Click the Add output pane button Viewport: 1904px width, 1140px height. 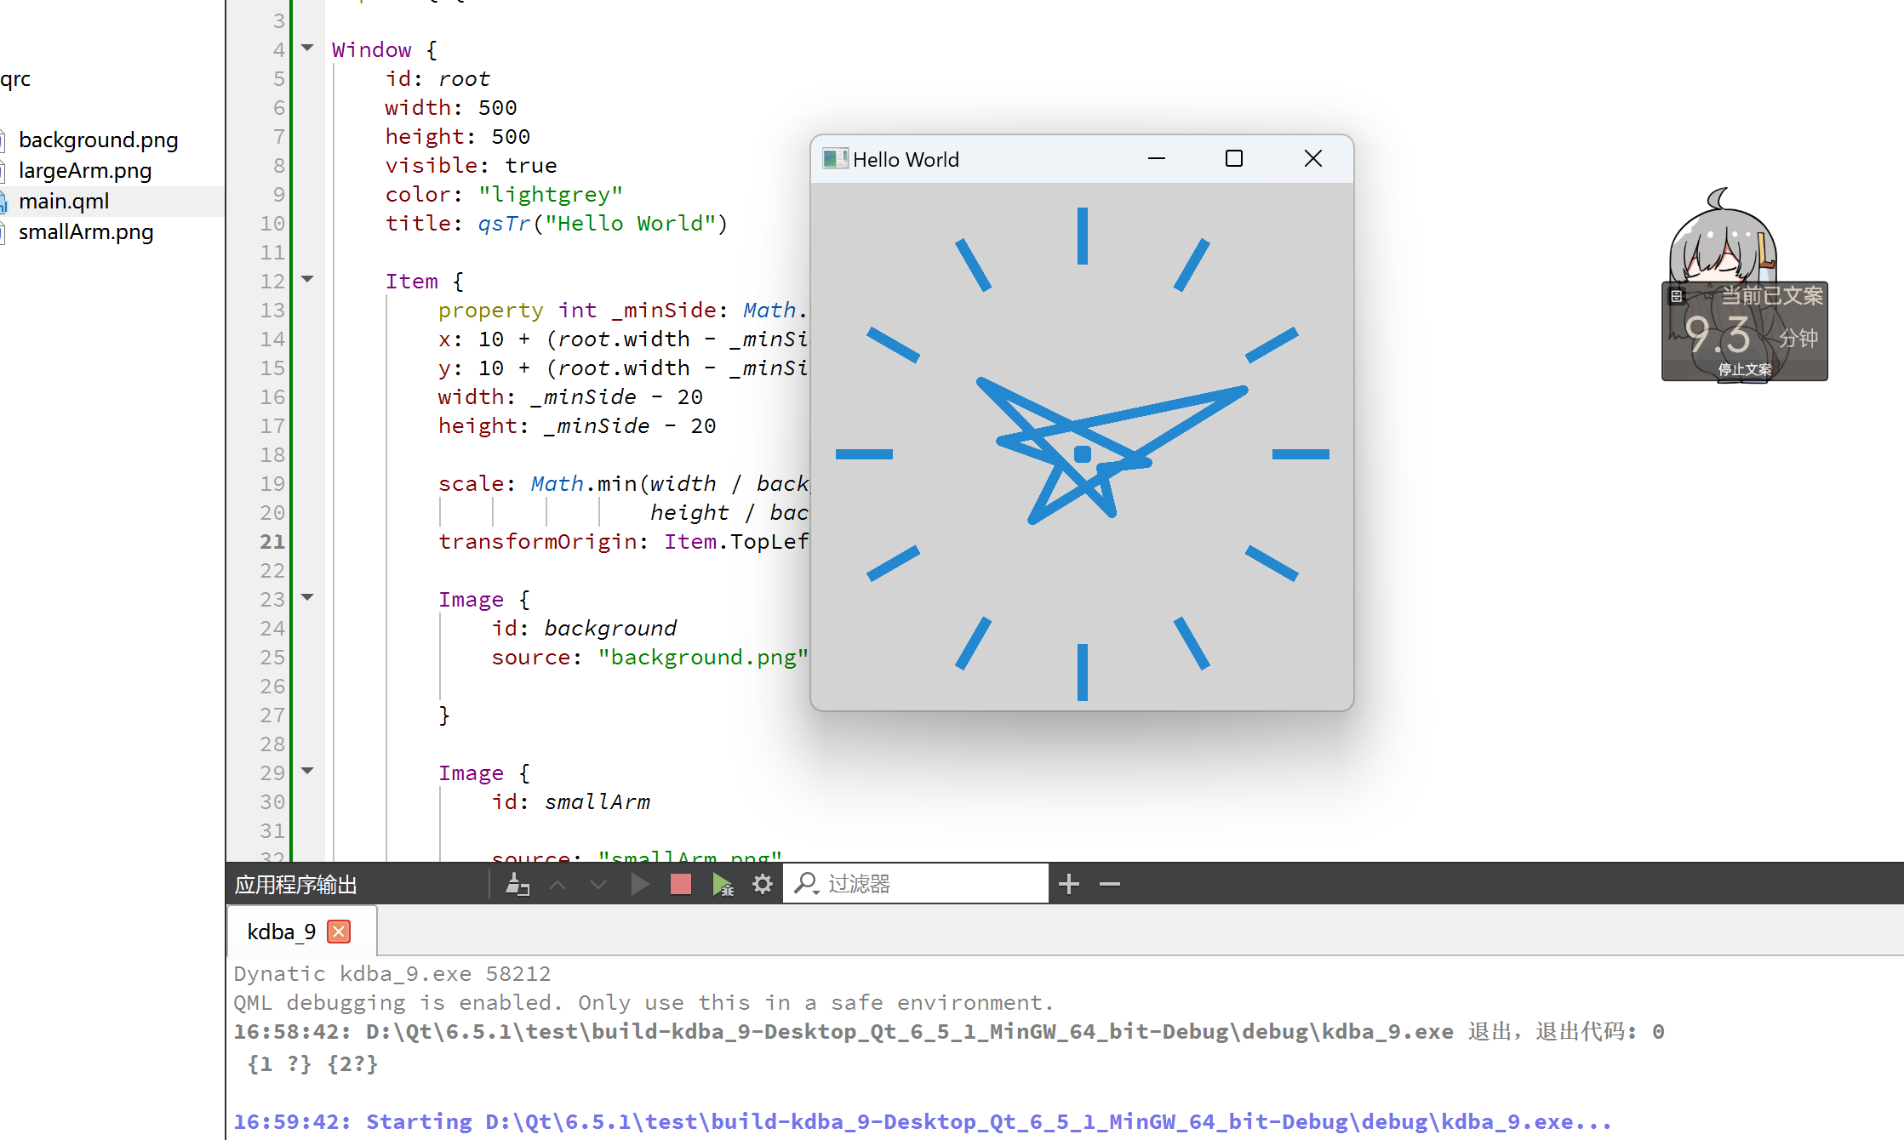1069,883
